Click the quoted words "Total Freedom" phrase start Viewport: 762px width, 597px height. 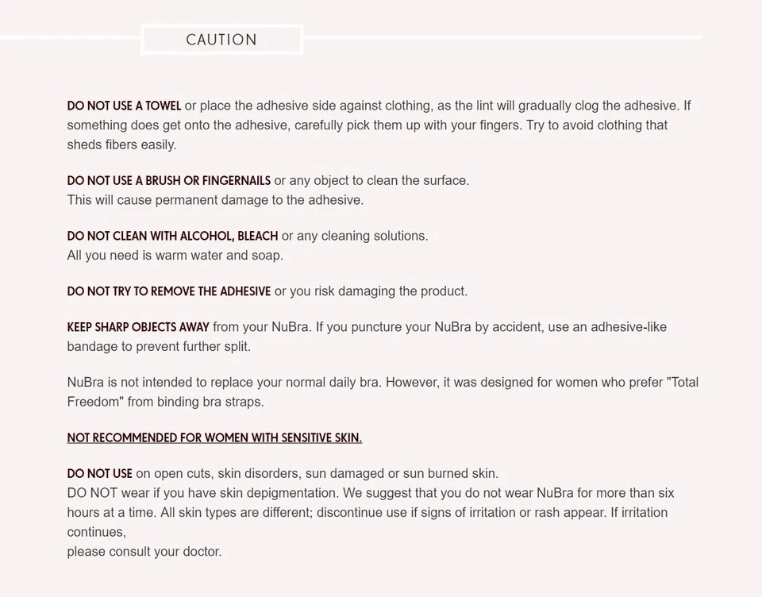coord(683,383)
